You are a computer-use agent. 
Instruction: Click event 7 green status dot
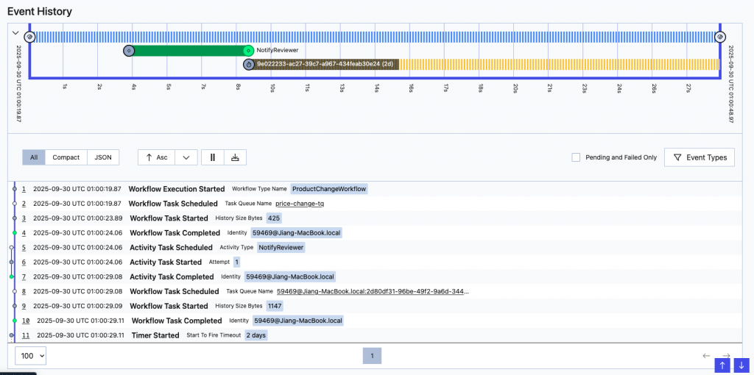[11, 276]
